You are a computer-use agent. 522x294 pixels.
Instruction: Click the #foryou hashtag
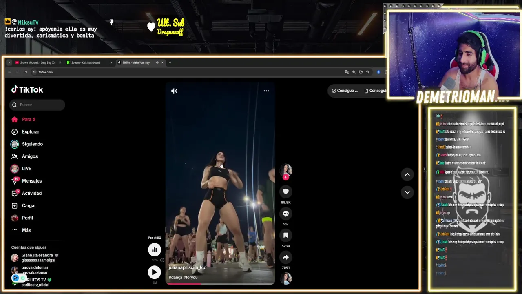pos(190,277)
